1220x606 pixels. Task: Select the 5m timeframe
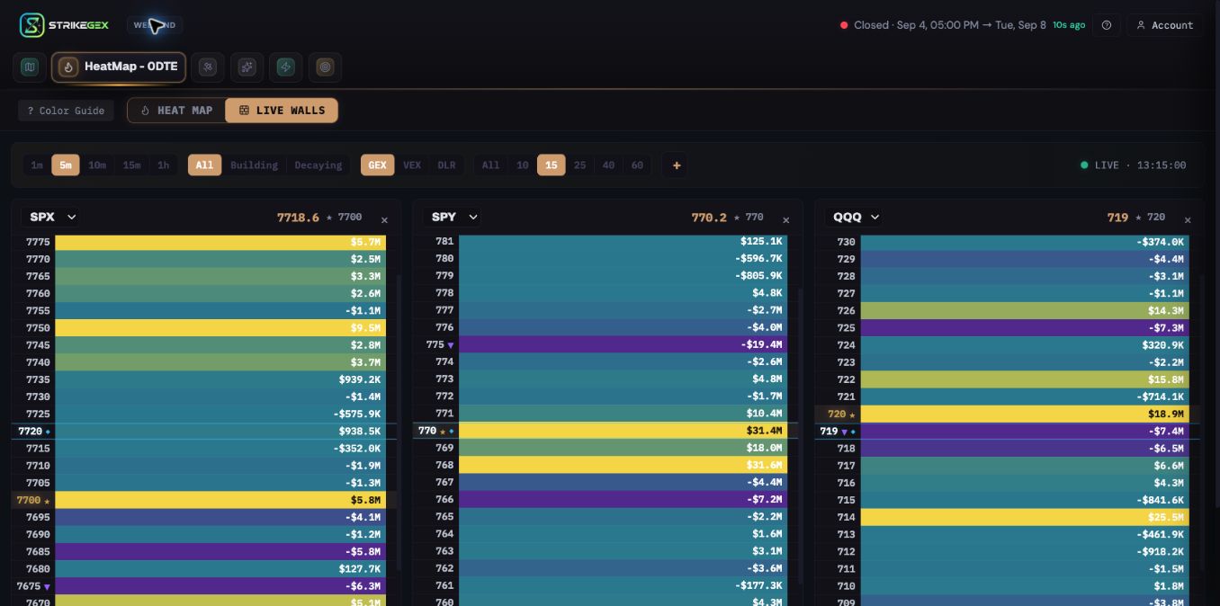(x=66, y=165)
